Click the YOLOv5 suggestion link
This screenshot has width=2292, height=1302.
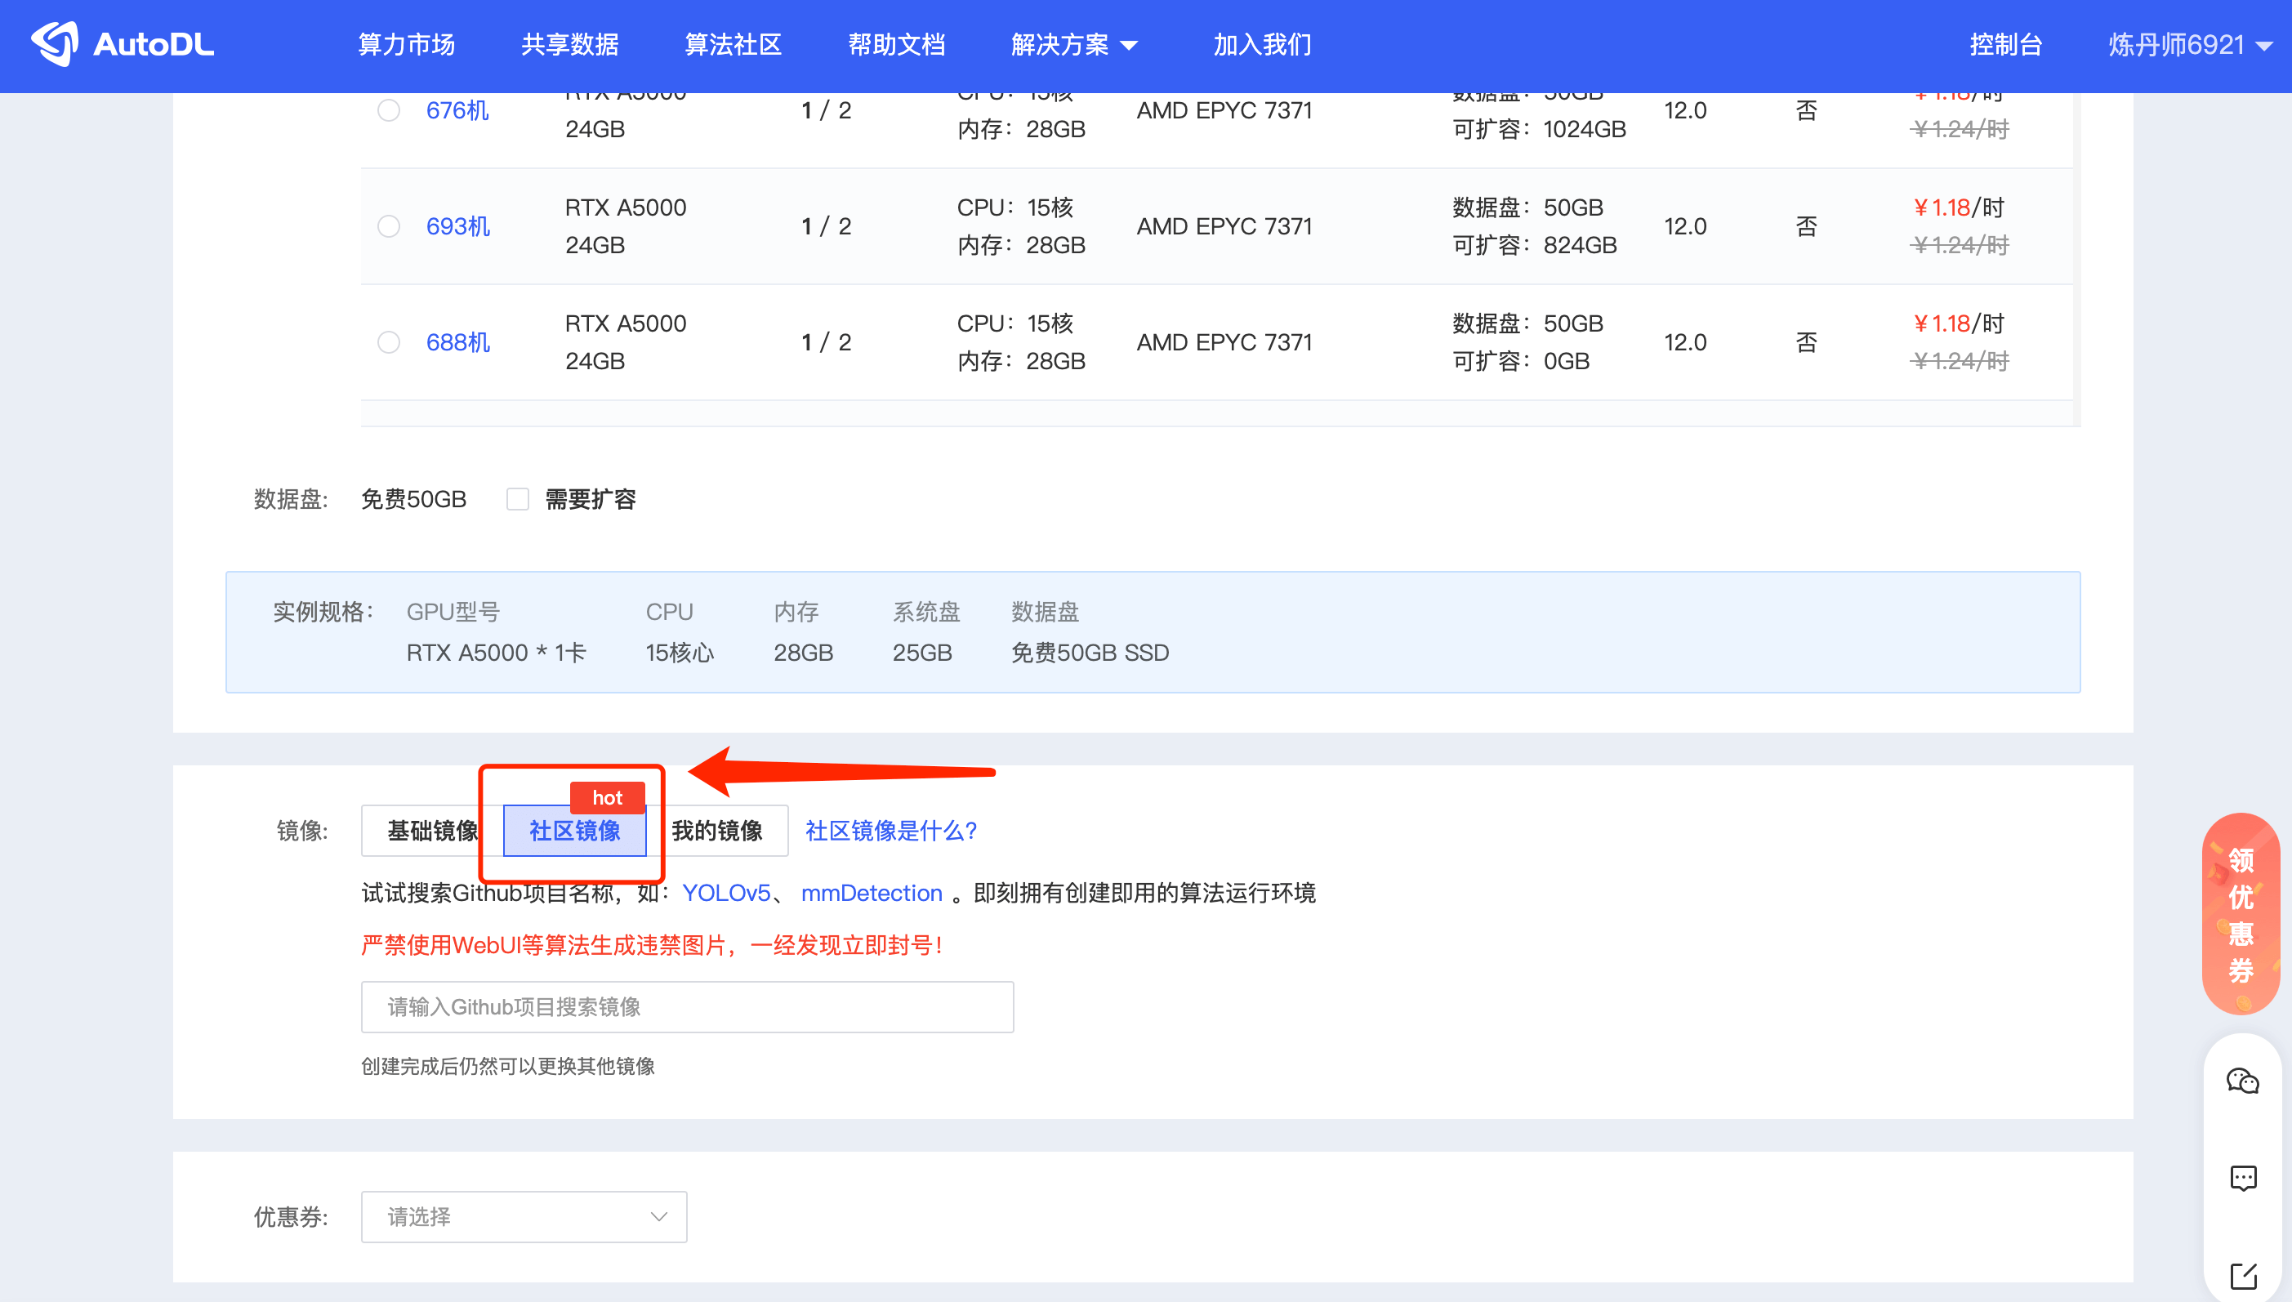coord(725,893)
